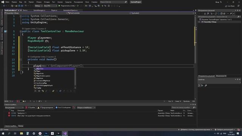The image size is (242, 136).
Task: Click the error count indicator below the editor
Action: coord(19,101)
